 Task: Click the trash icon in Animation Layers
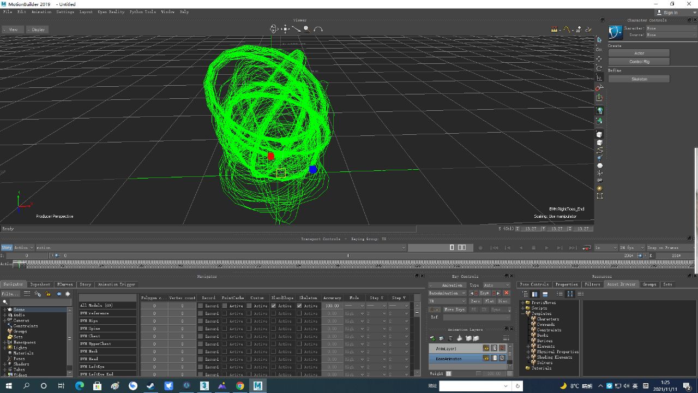click(450, 338)
